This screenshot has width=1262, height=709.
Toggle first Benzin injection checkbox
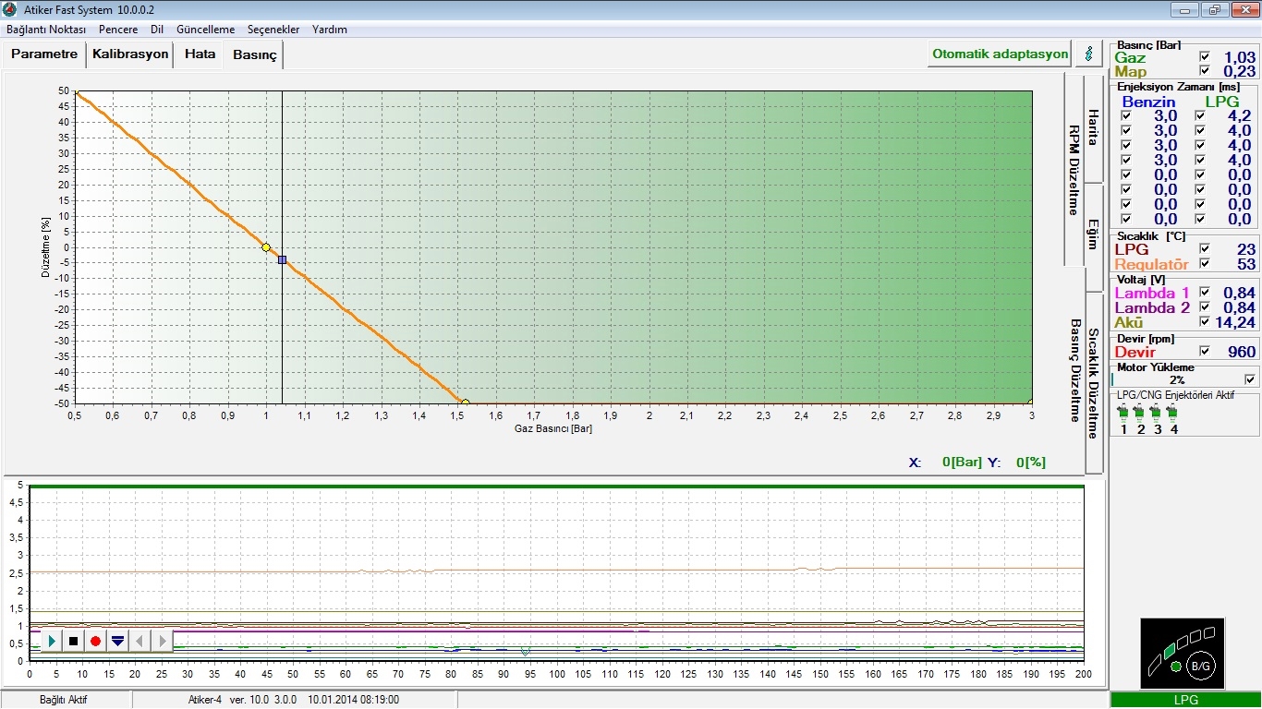click(1125, 116)
